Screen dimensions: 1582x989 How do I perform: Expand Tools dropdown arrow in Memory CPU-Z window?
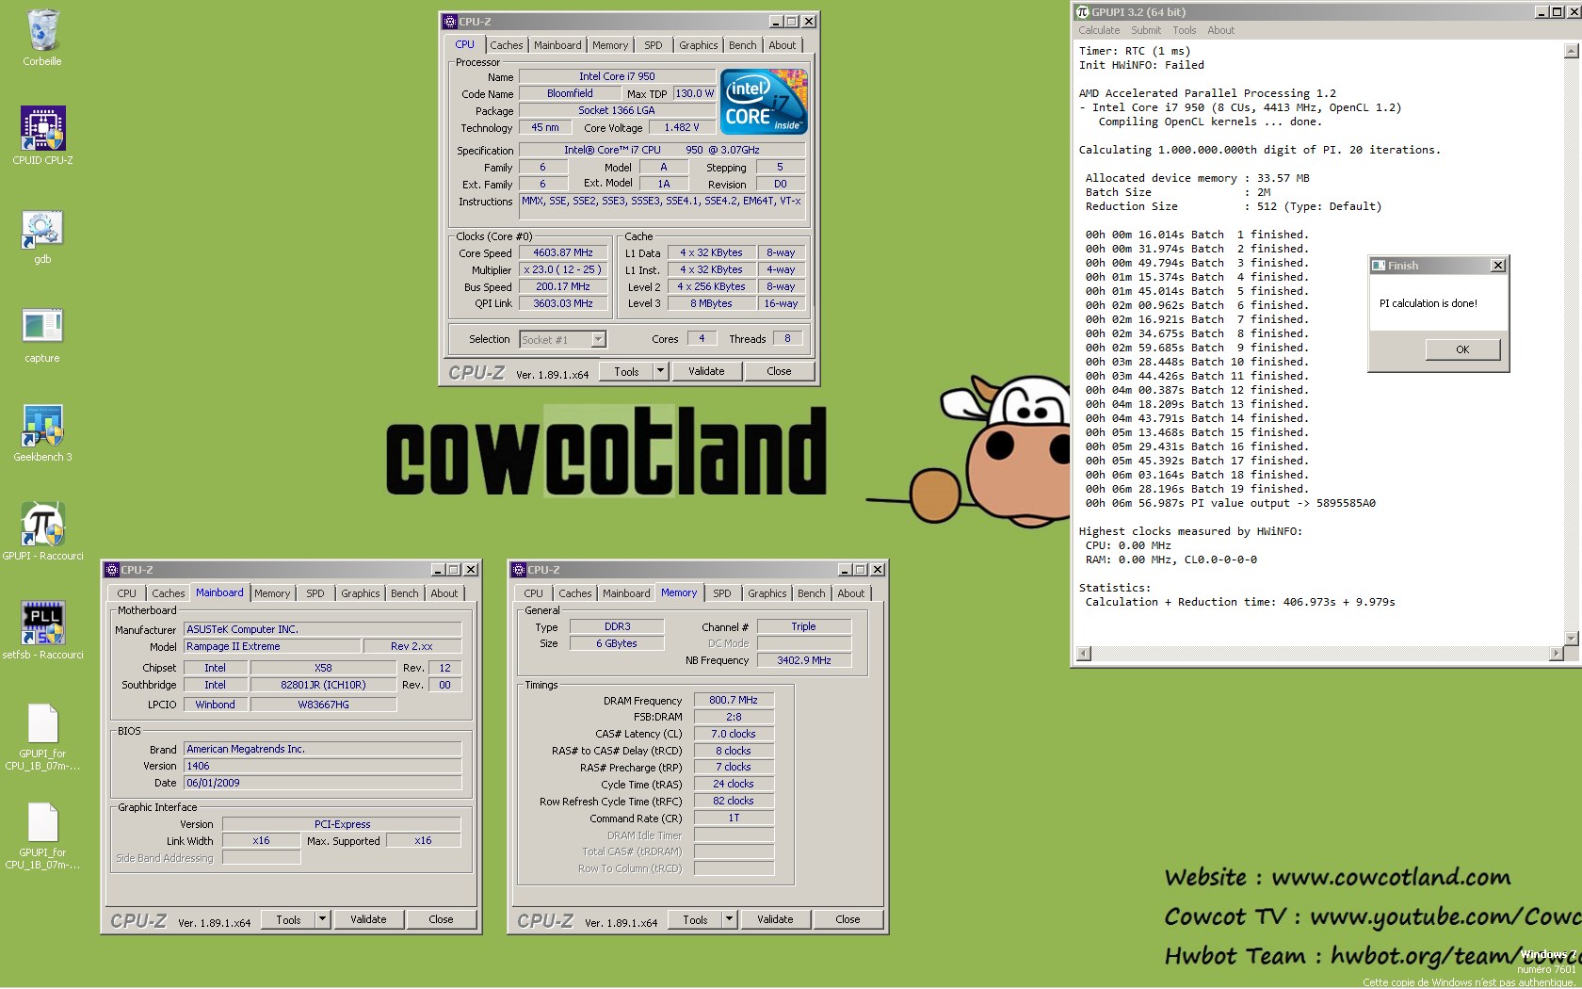(x=730, y=919)
